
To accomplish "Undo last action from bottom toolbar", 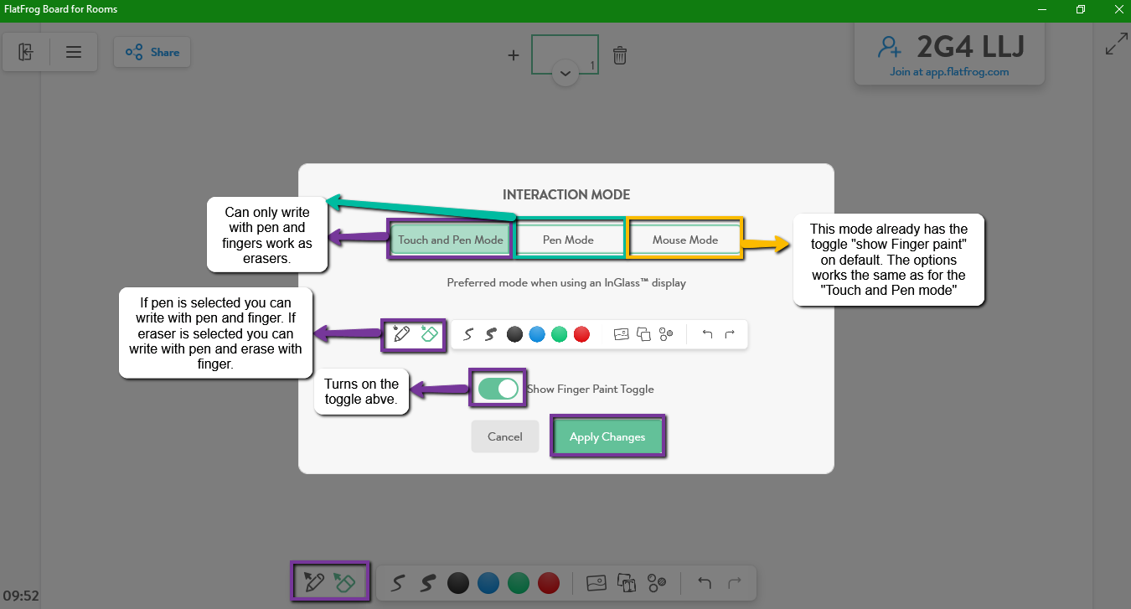I will click(x=705, y=583).
